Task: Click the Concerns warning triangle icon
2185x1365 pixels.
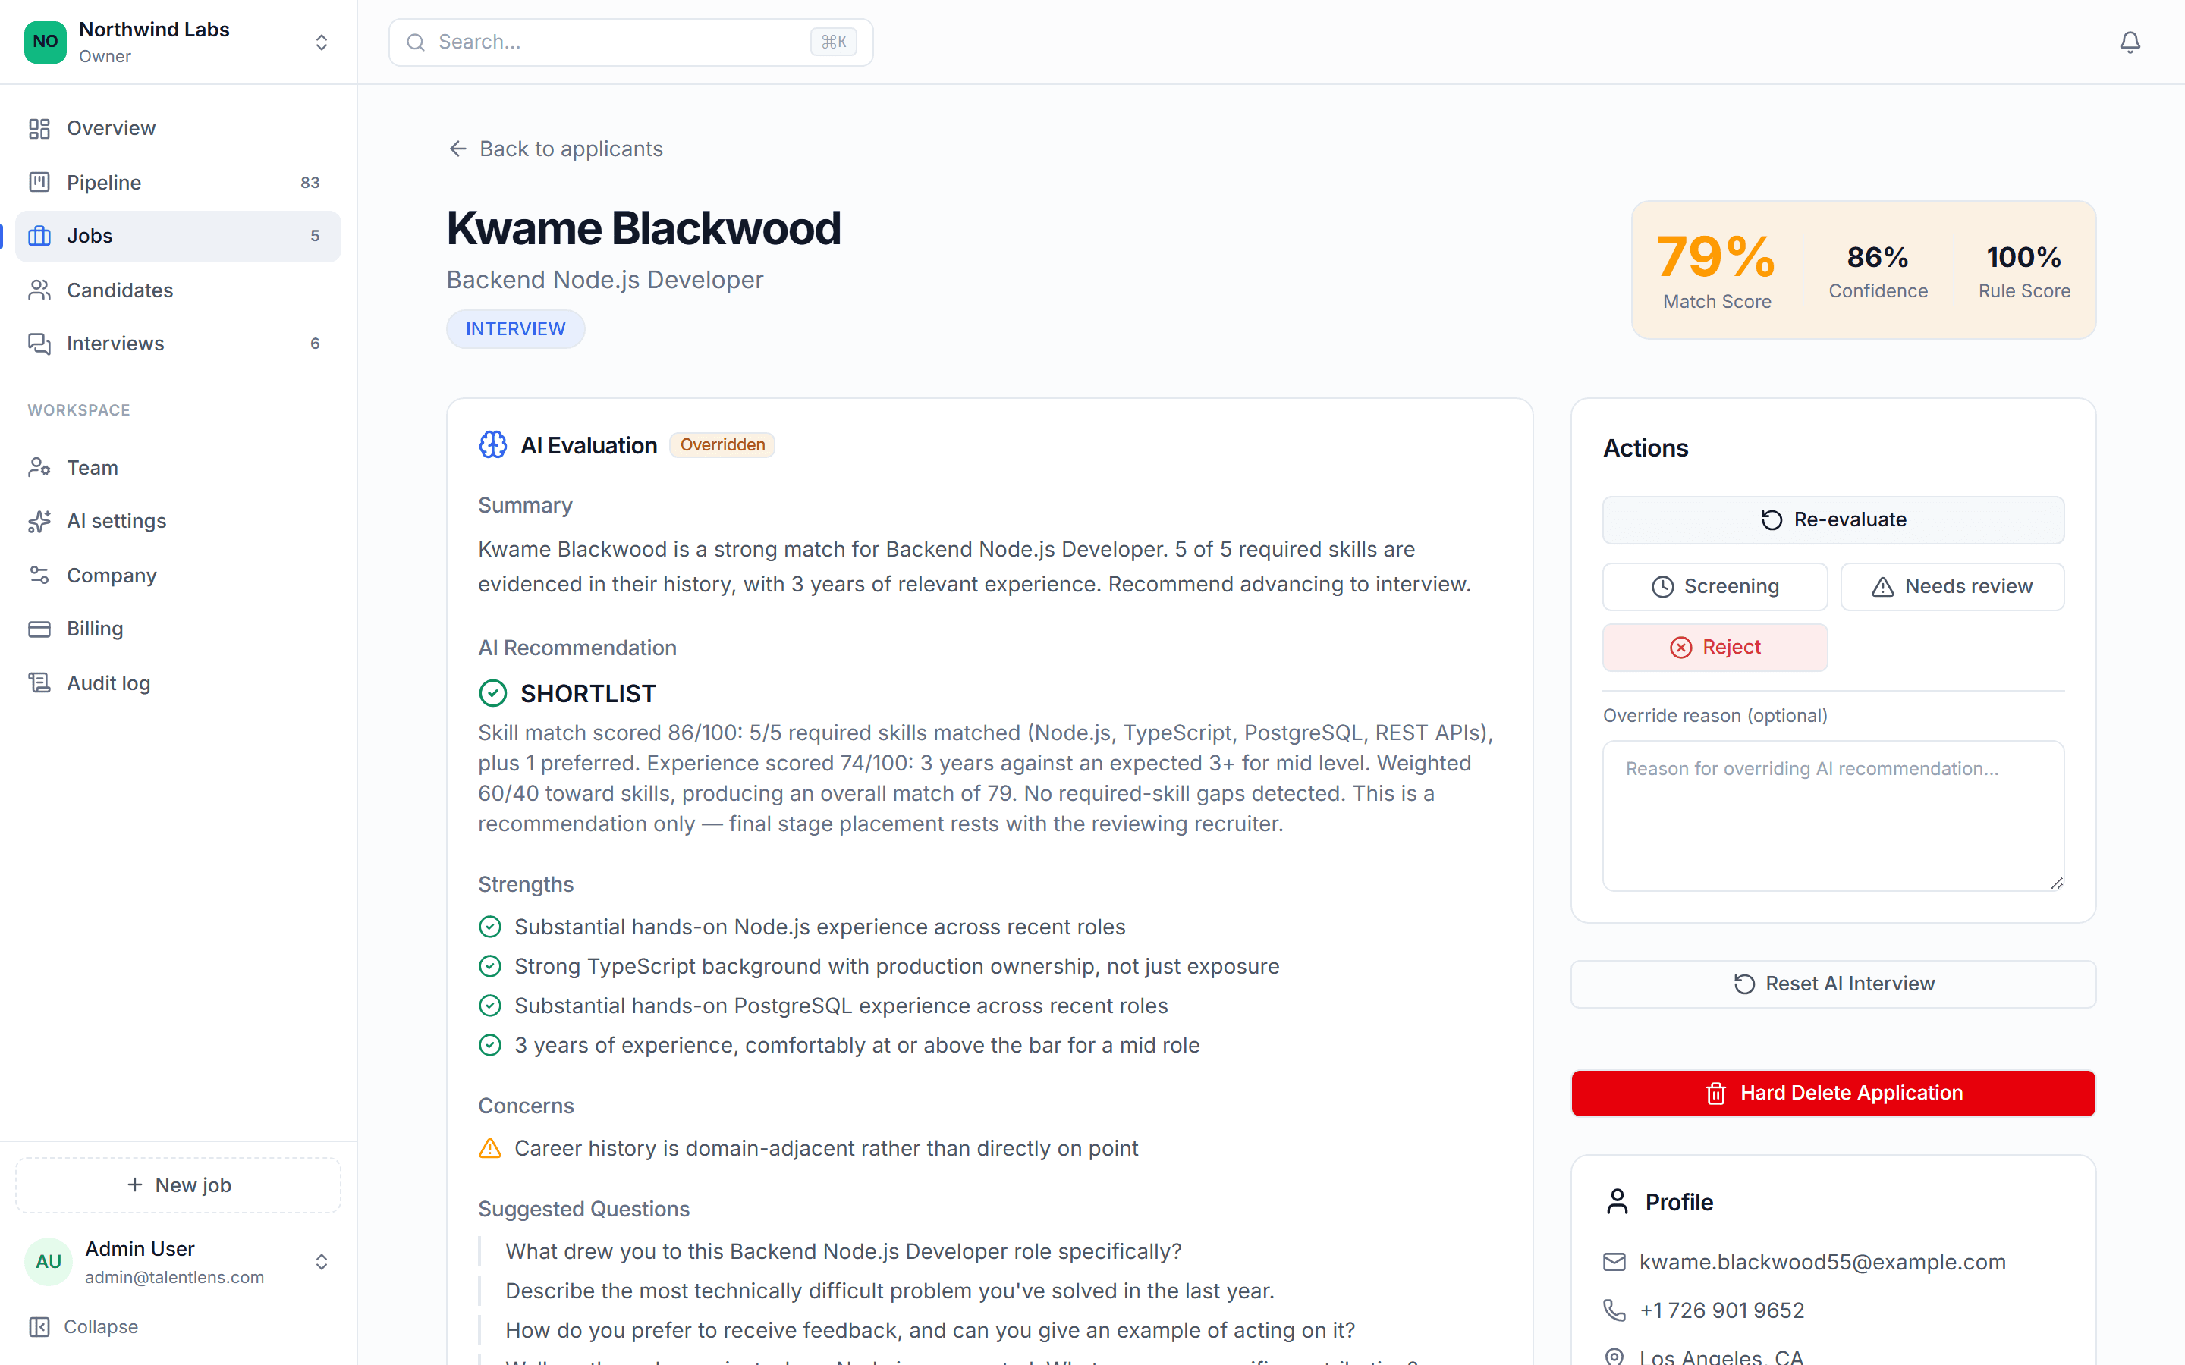Action: point(490,1148)
